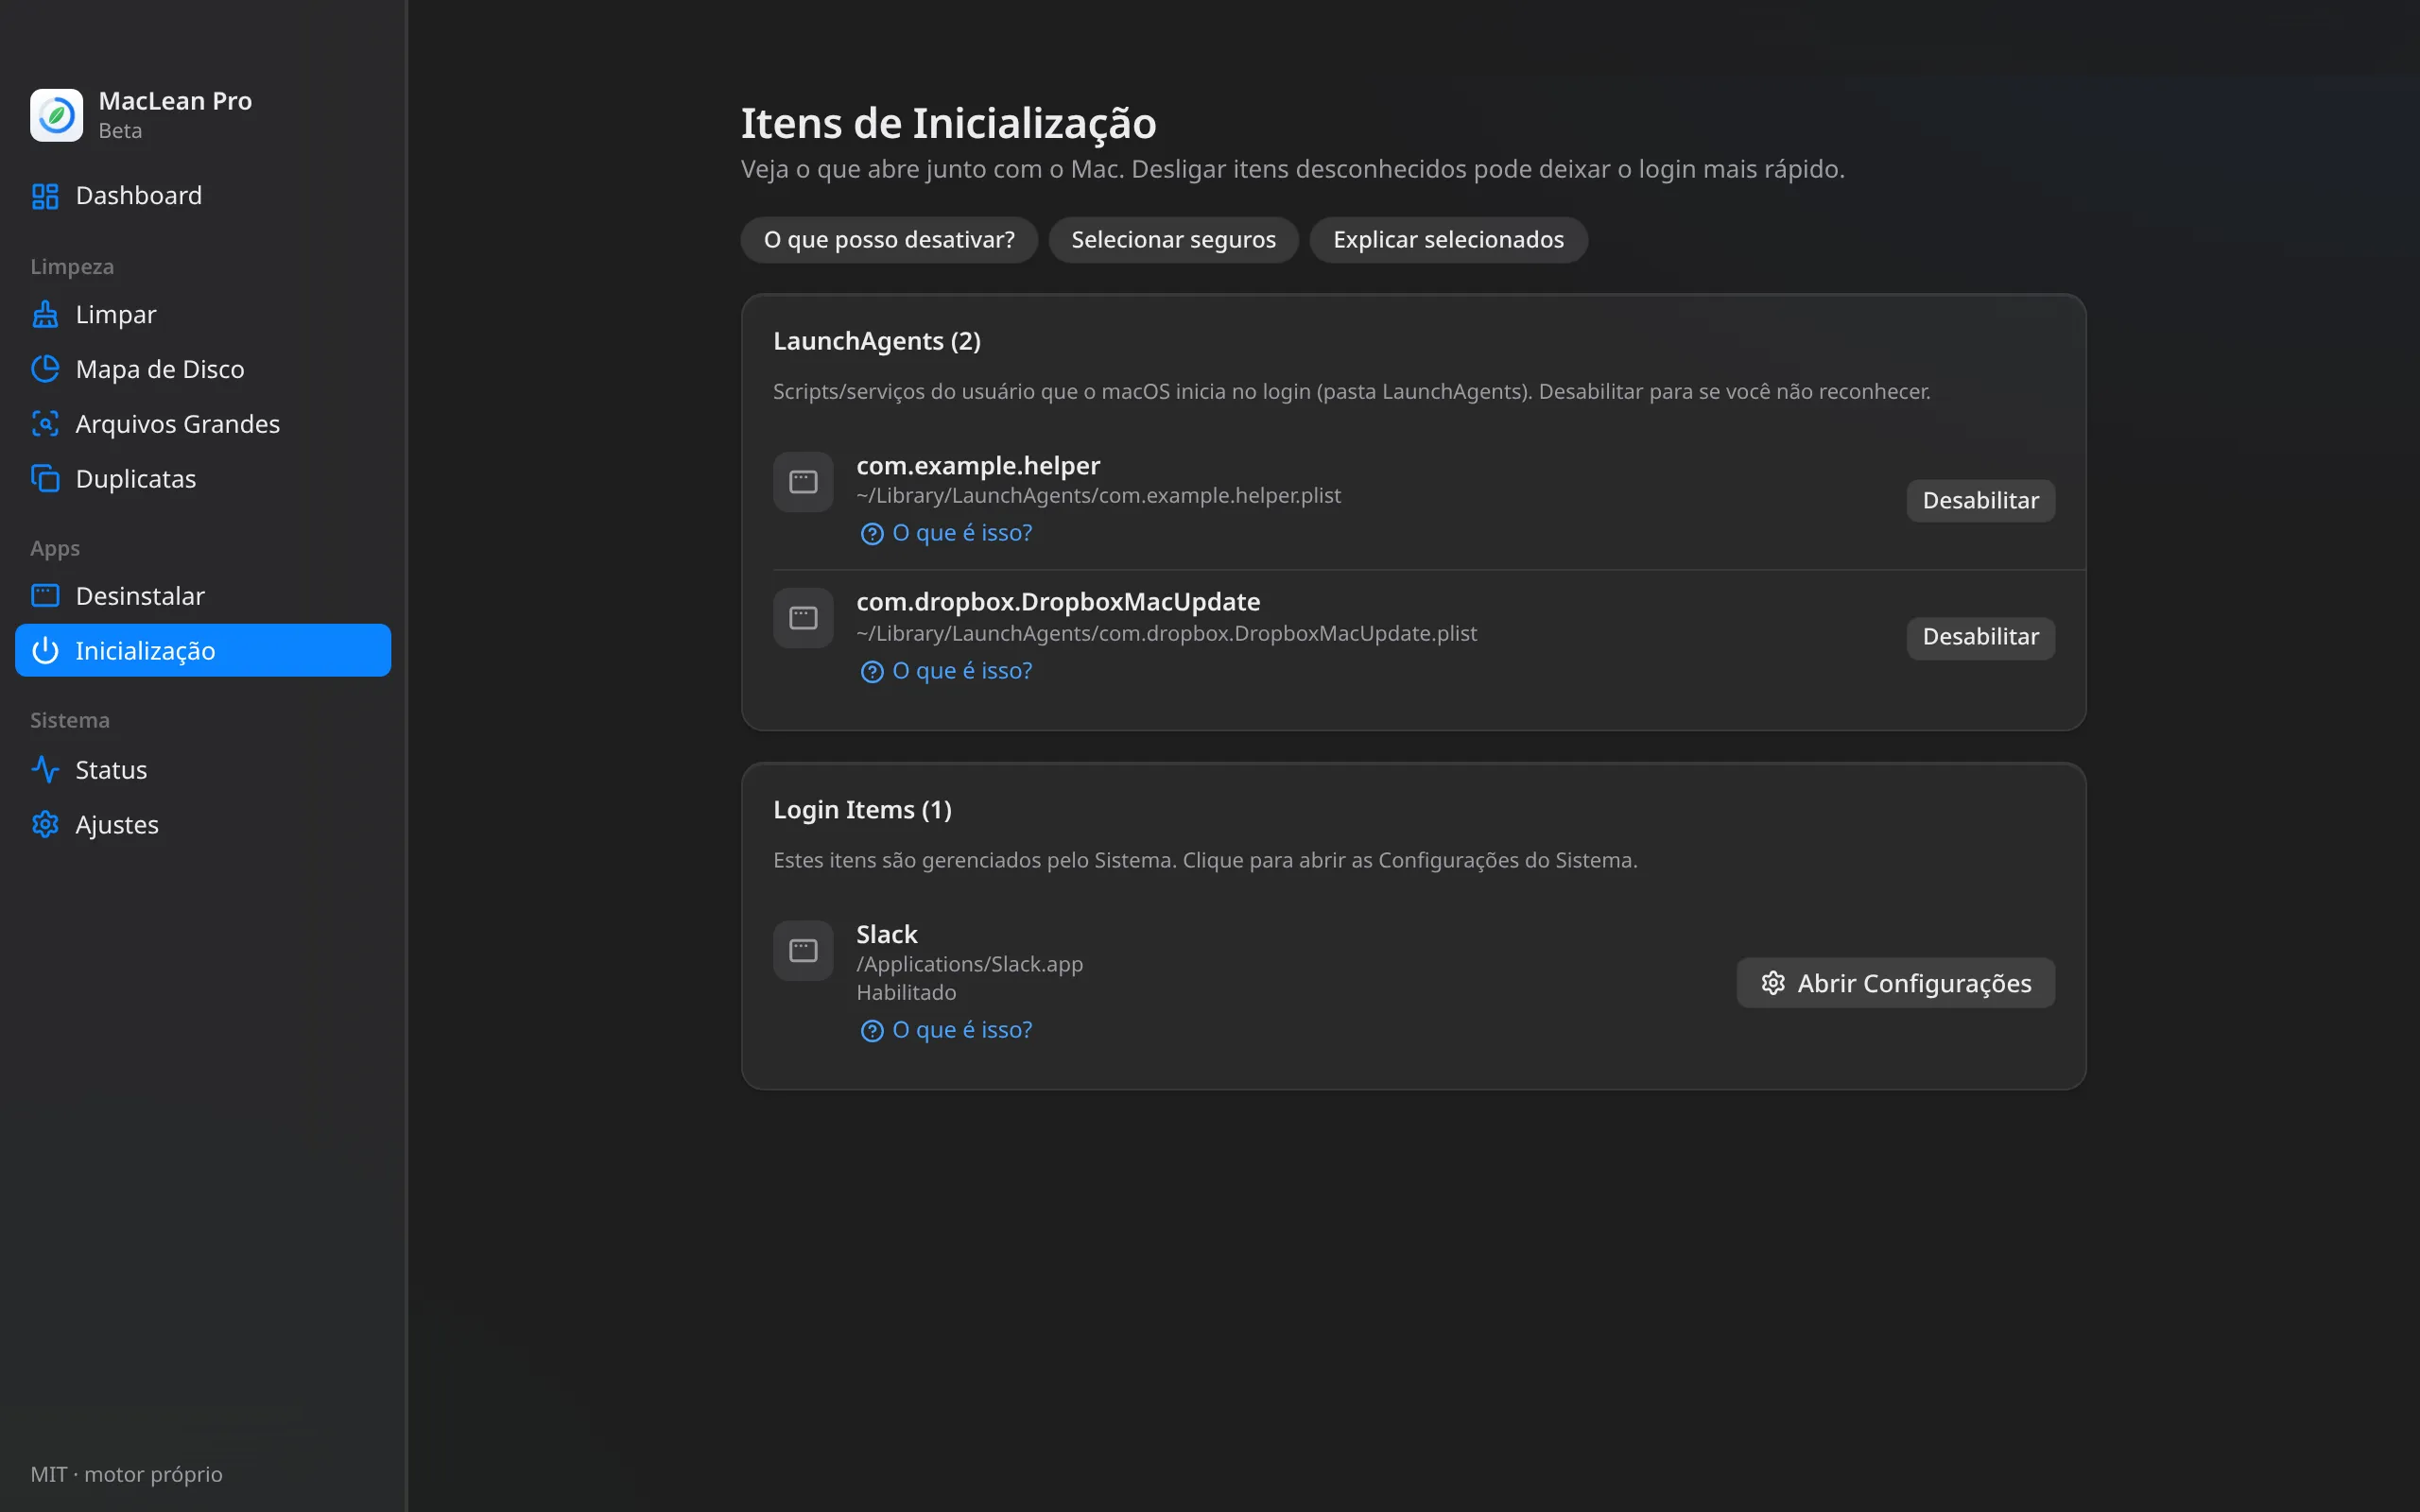Click 'O que posso desativar?' button
This screenshot has width=2420, height=1512.
pyautogui.click(x=889, y=240)
